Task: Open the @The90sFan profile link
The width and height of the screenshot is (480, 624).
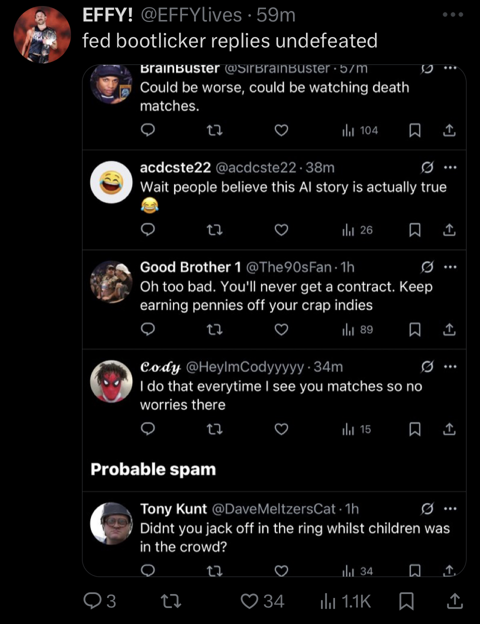Action: [288, 267]
